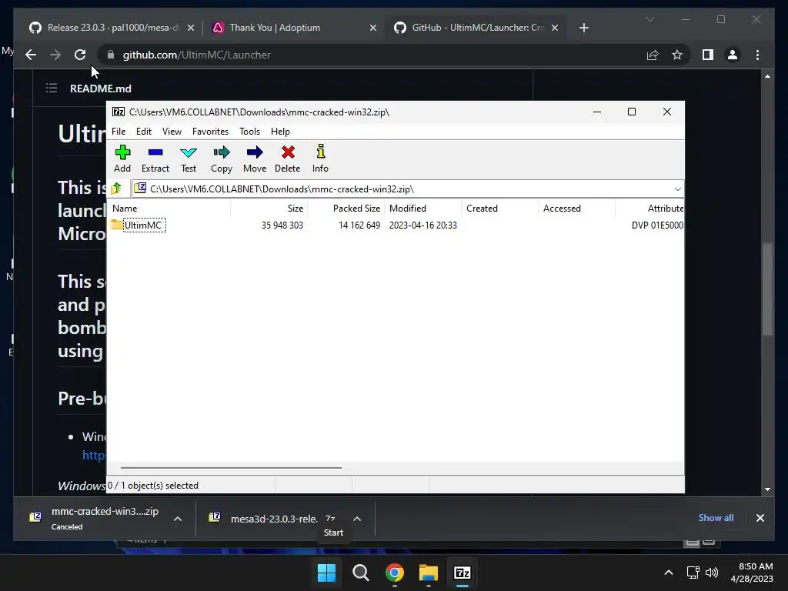Open the Tools menu in 7-Zip
Image resolution: width=788 pixels, height=591 pixels.
(250, 131)
